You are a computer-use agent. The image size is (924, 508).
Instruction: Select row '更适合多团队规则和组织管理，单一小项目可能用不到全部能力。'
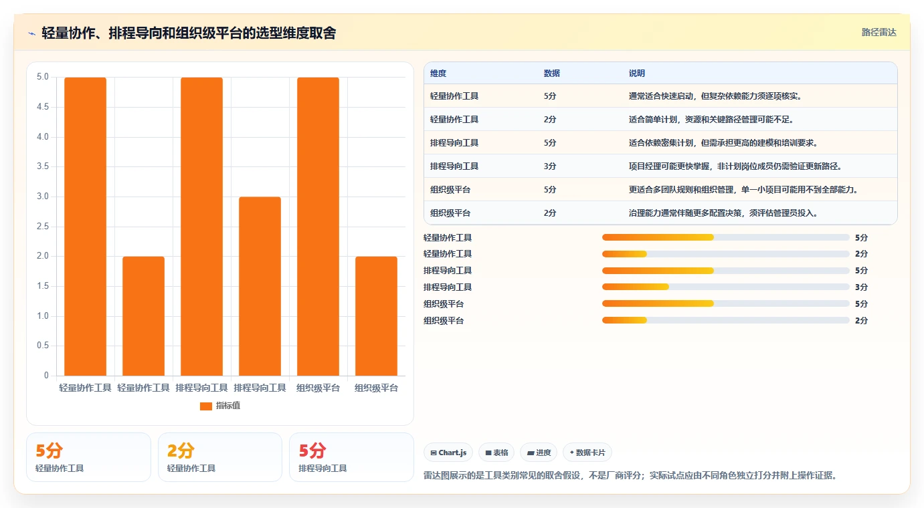[x=660, y=190]
